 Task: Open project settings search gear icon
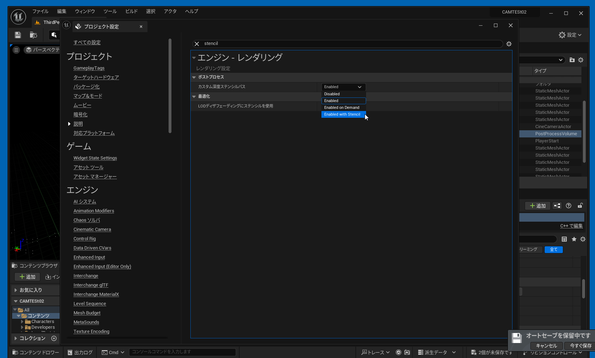tap(509, 44)
